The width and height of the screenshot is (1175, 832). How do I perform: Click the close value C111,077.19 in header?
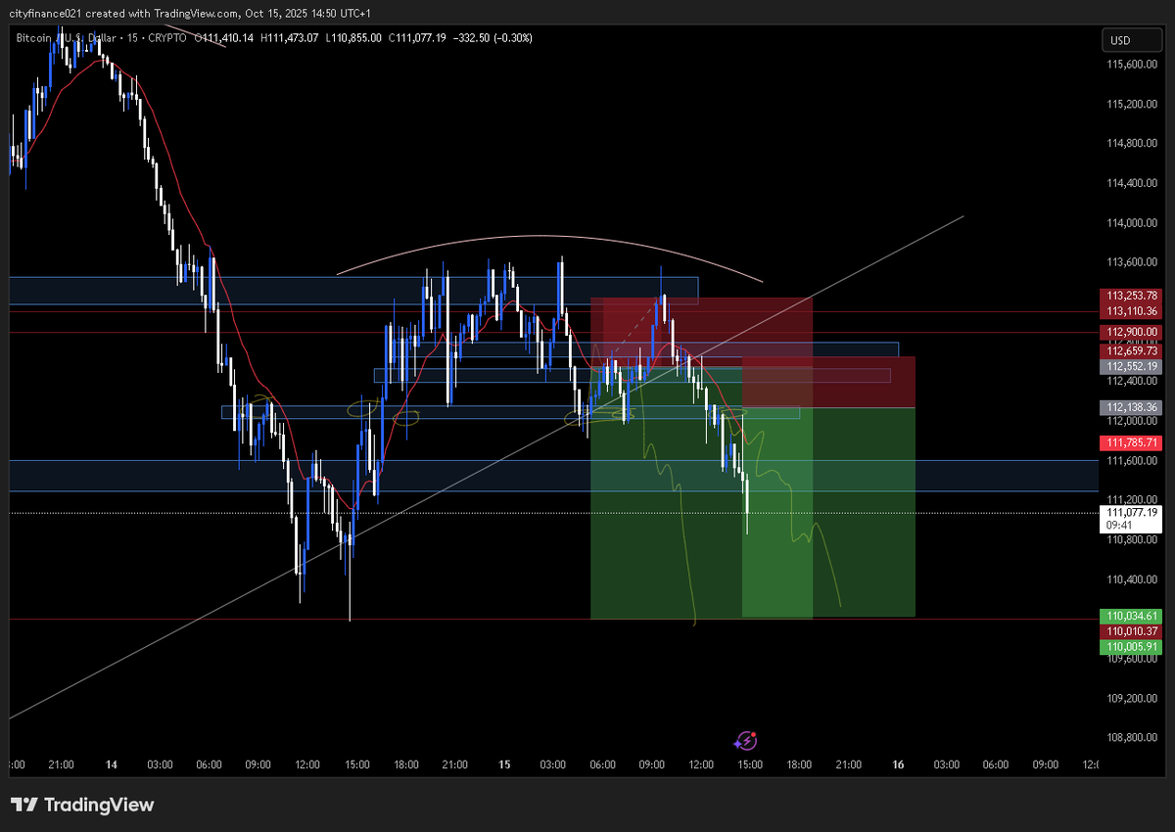[417, 37]
